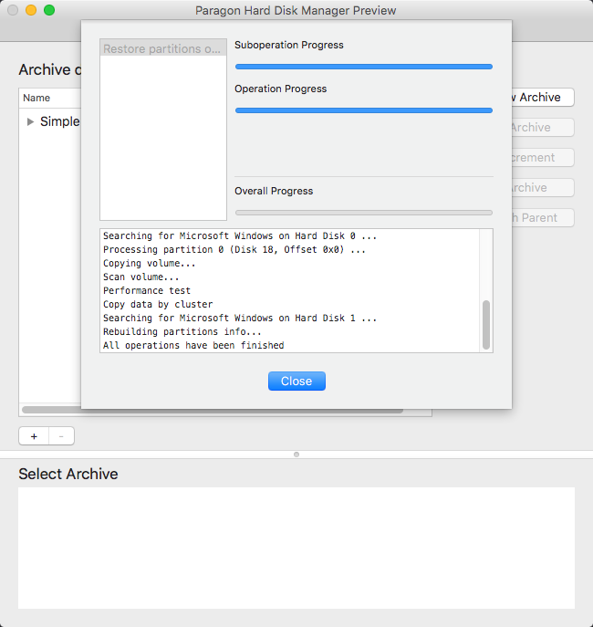Click the log output vertical scrollbar thumb
Screen dimensions: 593x627
click(x=486, y=325)
